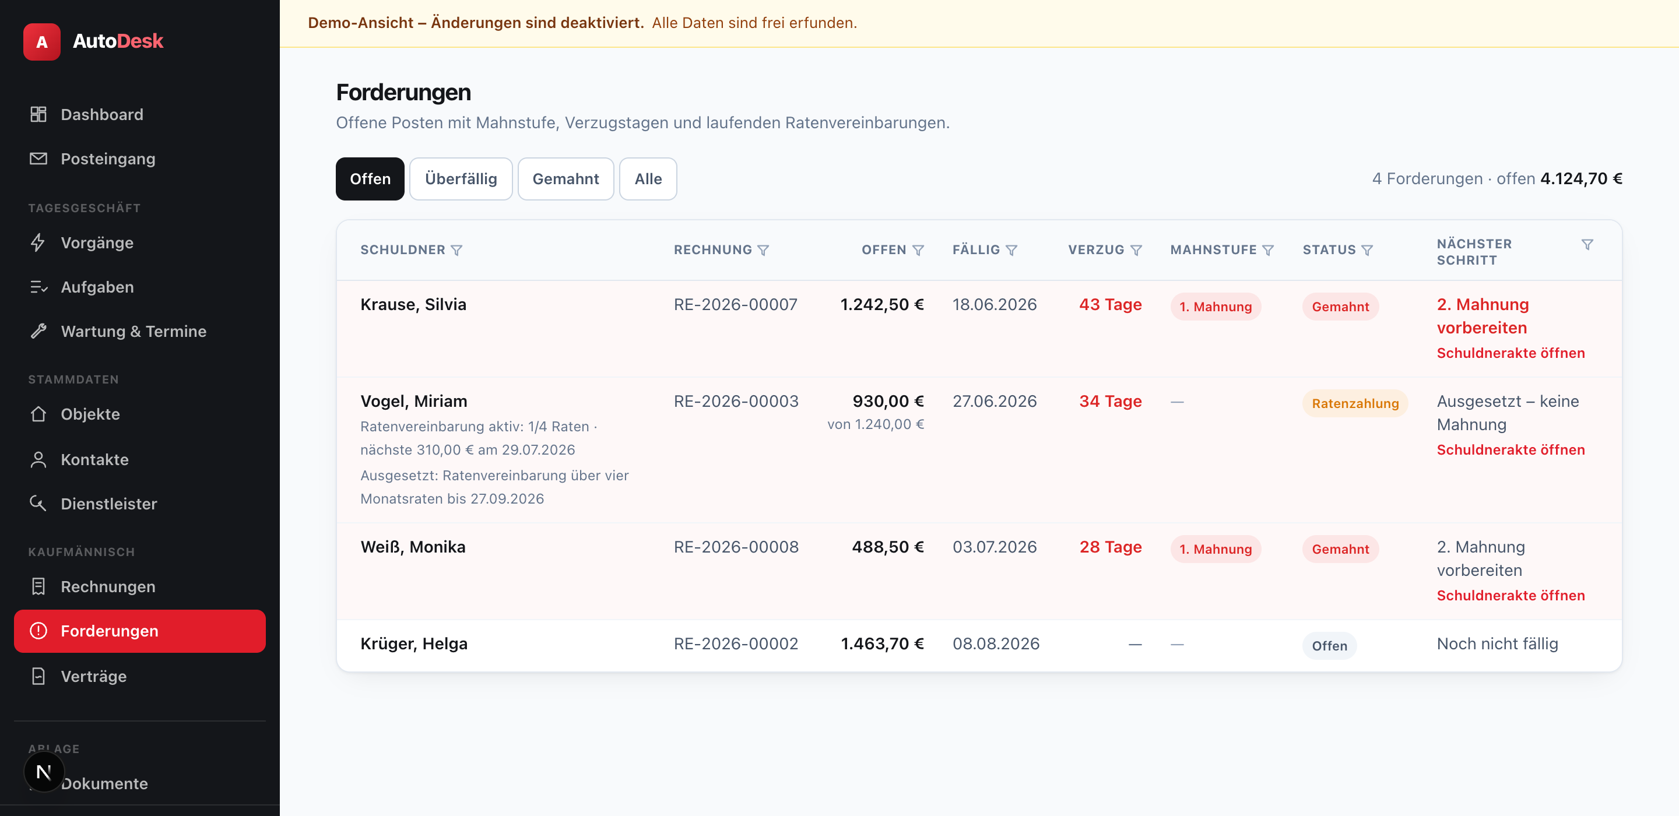1679x816 pixels.
Task: Click the Posteingang envelope icon
Action: tap(38, 159)
